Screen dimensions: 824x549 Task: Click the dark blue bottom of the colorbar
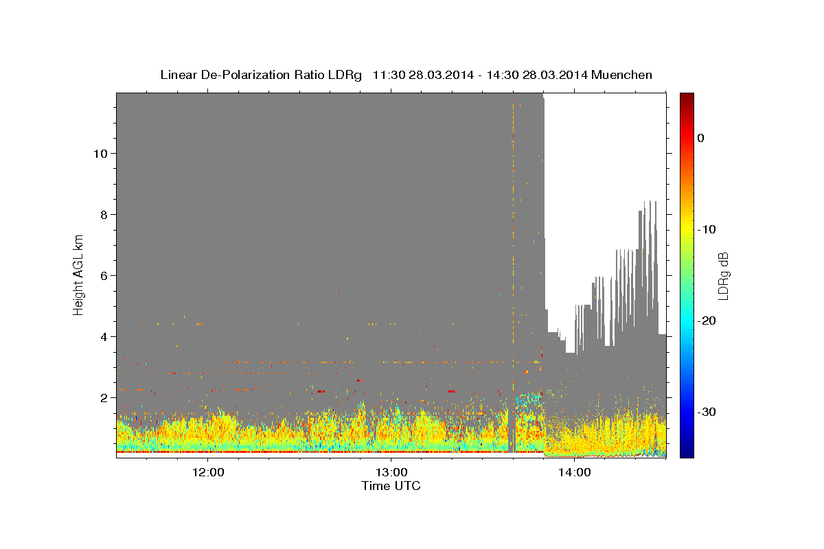pyautogui.click(x=687, y=452)
